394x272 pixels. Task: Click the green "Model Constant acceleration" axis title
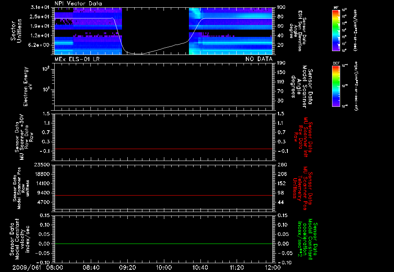point(307,240)
